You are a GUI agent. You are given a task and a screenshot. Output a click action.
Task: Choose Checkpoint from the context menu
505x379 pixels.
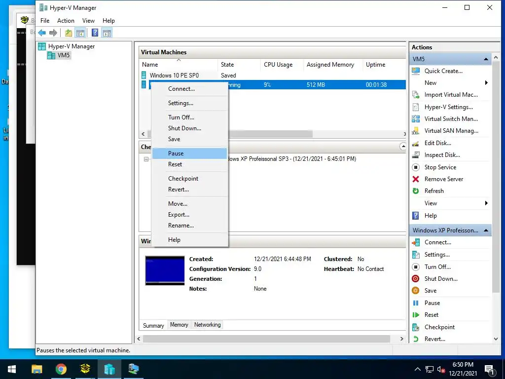pos(190,179)
